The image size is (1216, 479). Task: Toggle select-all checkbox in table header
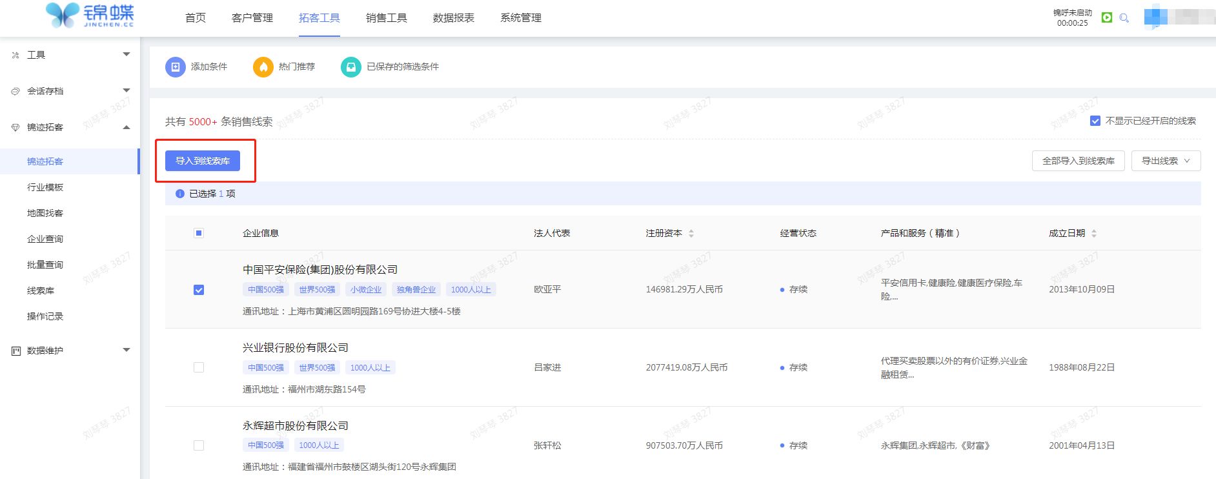[199, 233]
